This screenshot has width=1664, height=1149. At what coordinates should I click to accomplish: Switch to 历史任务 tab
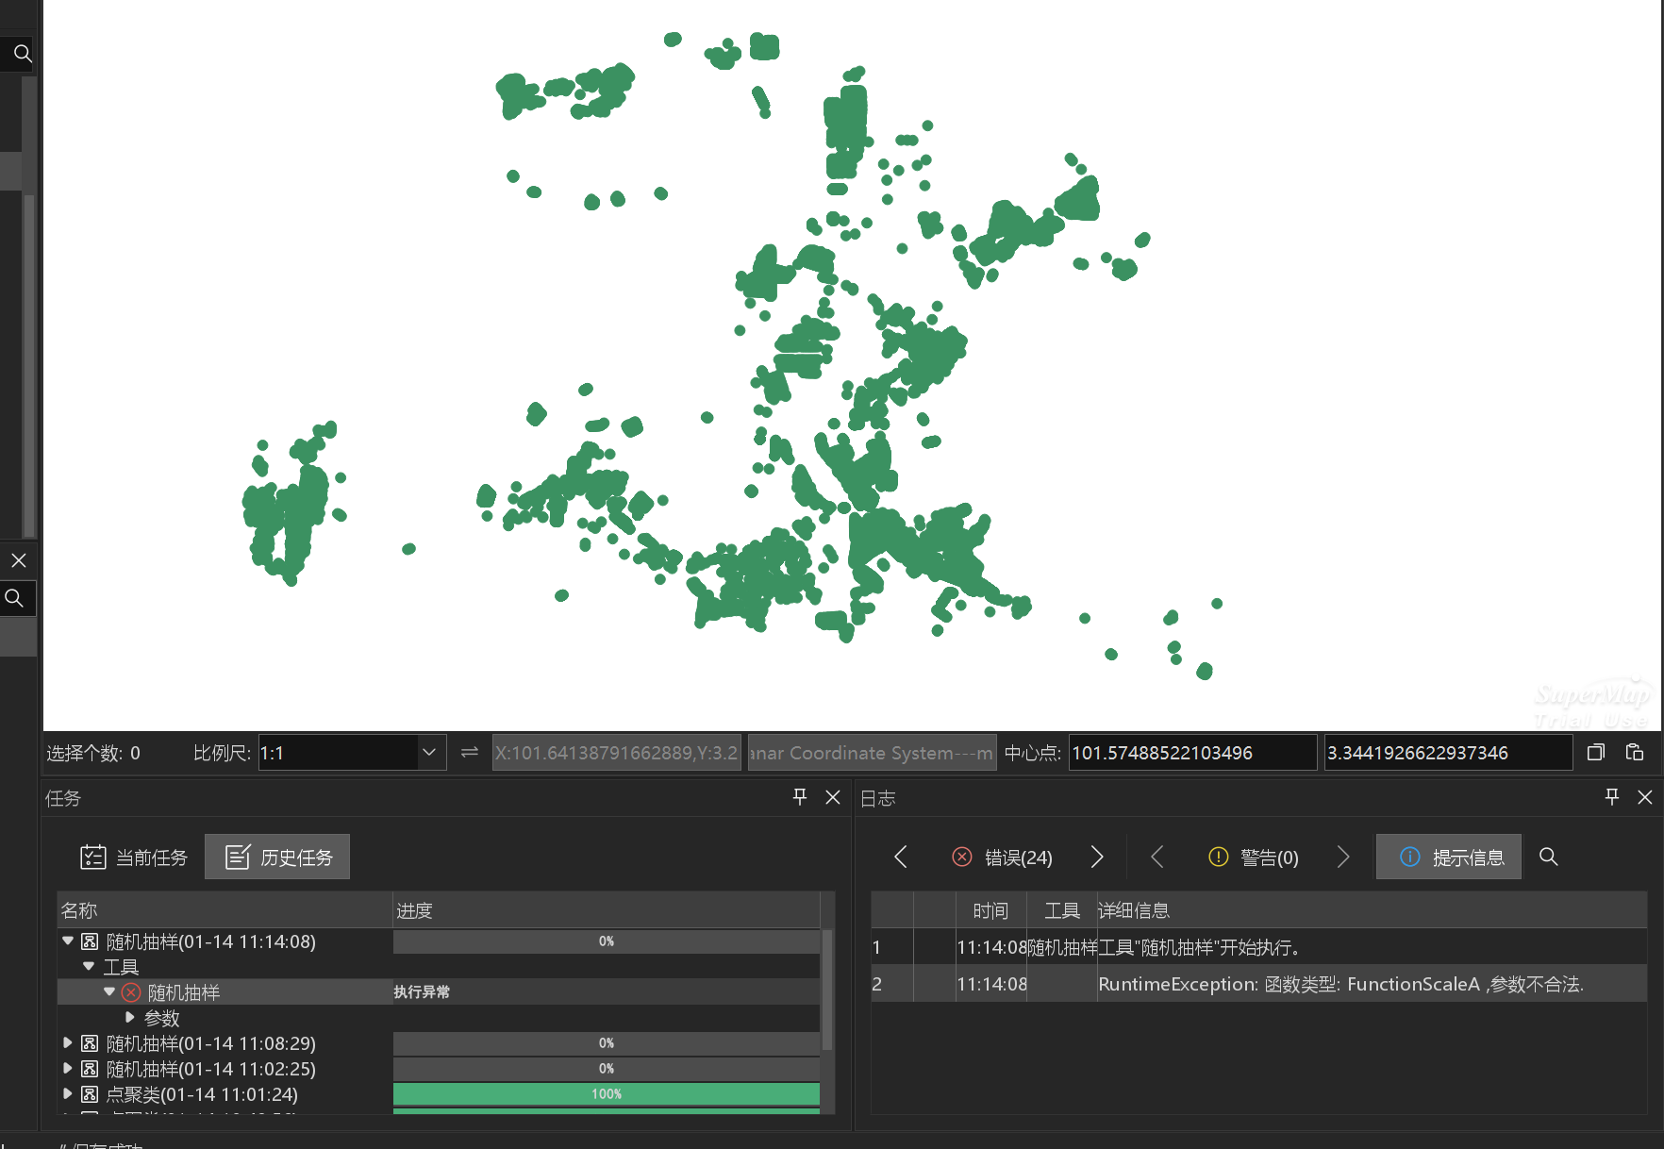(277, 857)
